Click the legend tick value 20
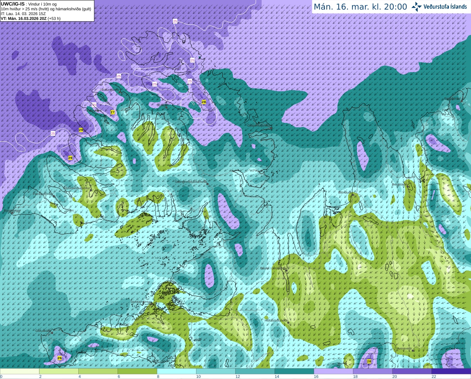Image resolution: width=471 pixels, height=379 pixels. [394, 377]
